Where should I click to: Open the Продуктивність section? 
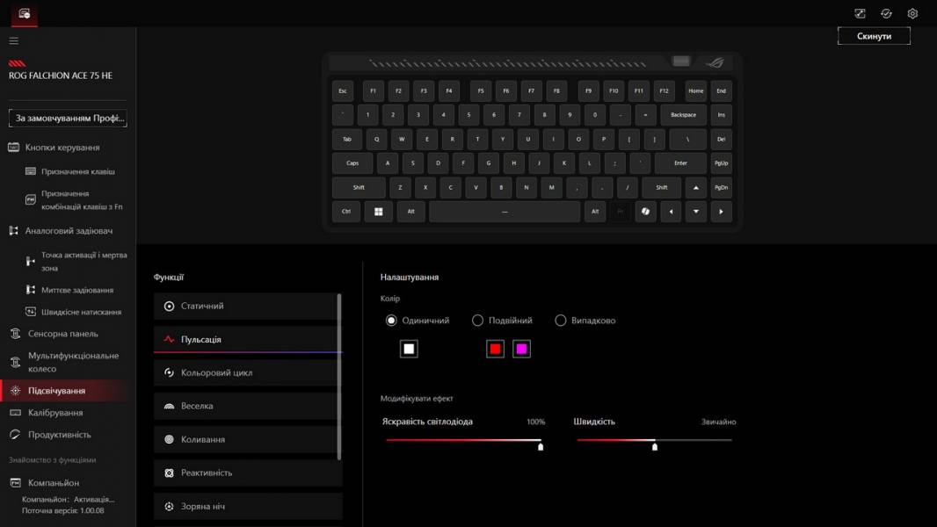(x=59, y=435)
